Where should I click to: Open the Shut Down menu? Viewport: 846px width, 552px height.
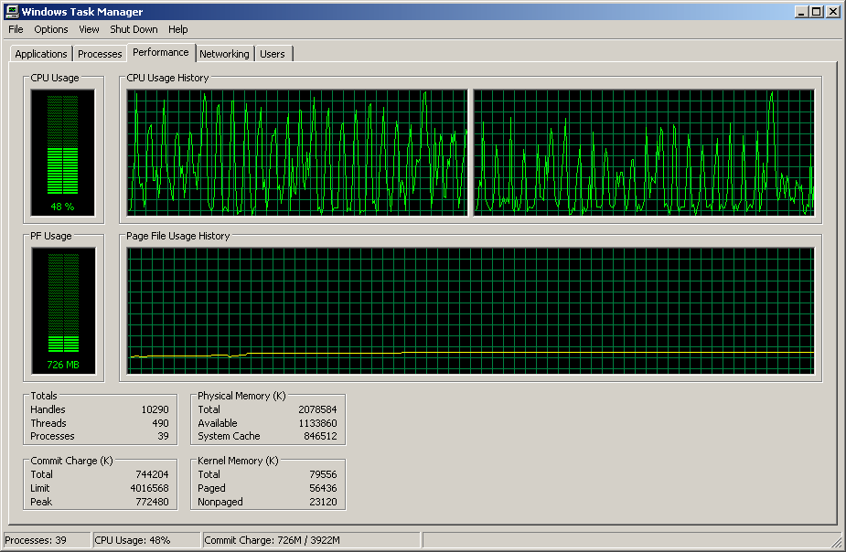(x=134, y=29)
